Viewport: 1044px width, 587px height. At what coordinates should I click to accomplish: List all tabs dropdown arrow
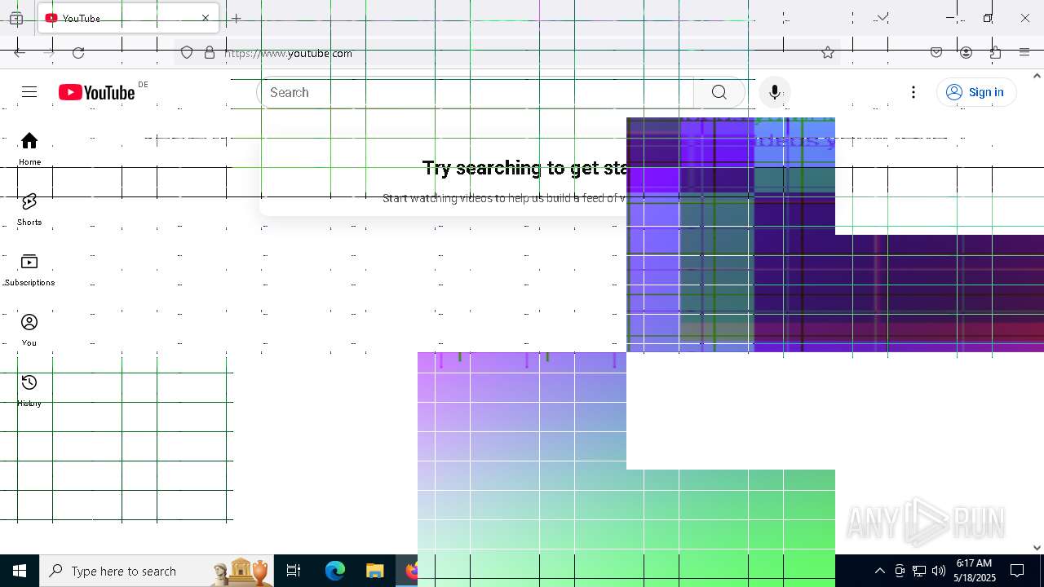pos(883,18)
